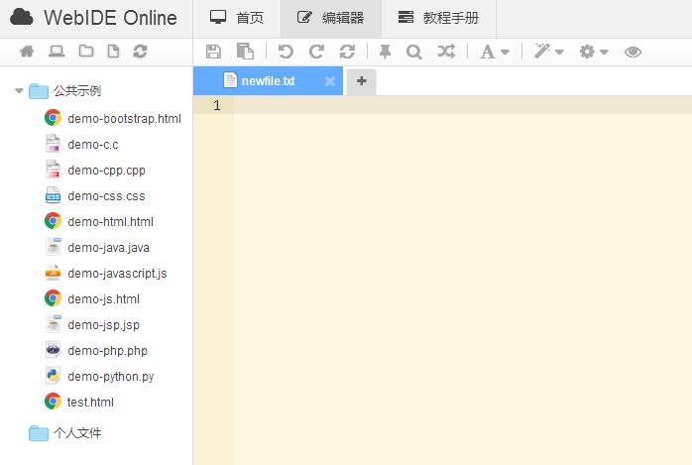Screen dimensions: 692x465
Task: Click line 1 in the editor area
Action: [456, 106]
